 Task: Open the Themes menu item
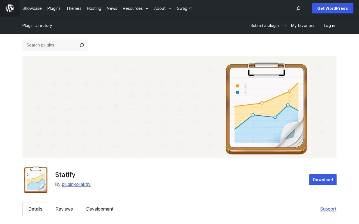coord(74,8)
